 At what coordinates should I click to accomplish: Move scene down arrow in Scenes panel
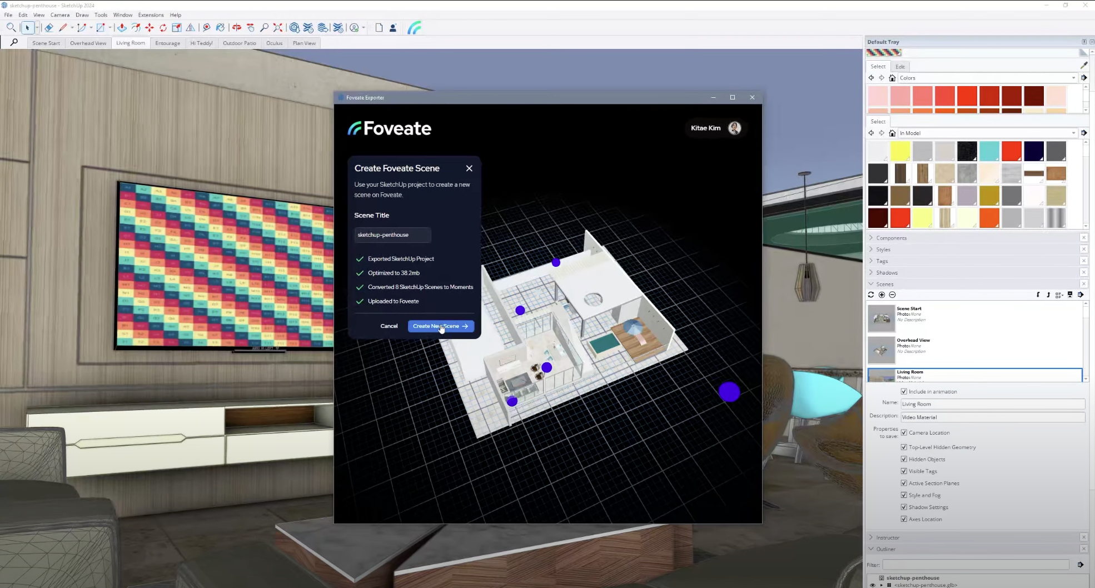(x=1038, y=295)
